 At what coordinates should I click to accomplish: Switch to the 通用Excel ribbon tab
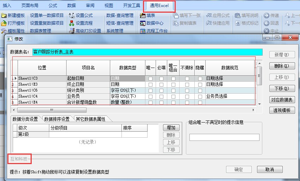pyautogui.click(x=159, y=6)
